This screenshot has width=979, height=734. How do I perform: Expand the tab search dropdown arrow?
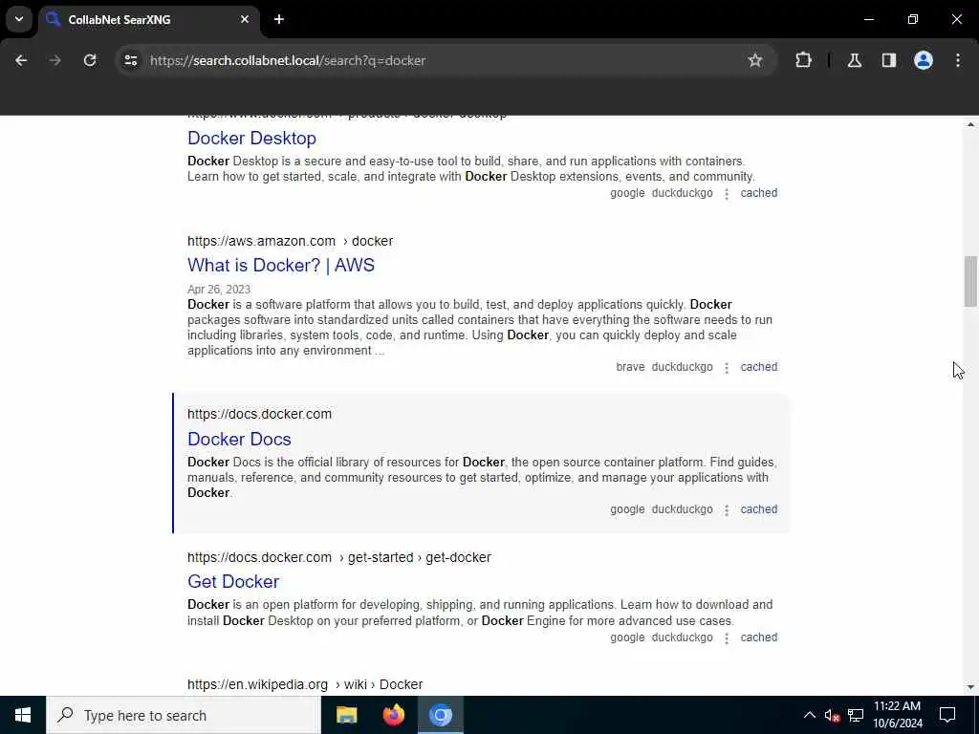pos(19,19)
